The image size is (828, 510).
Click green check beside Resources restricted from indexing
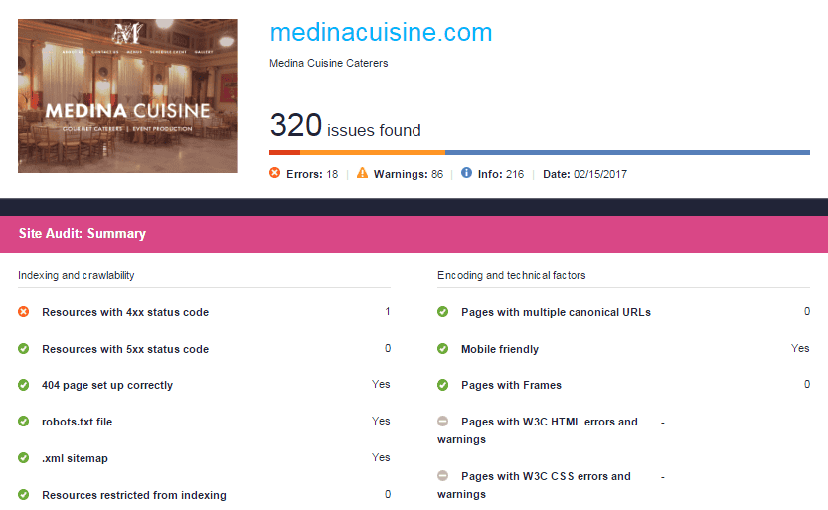coord(23,495)
